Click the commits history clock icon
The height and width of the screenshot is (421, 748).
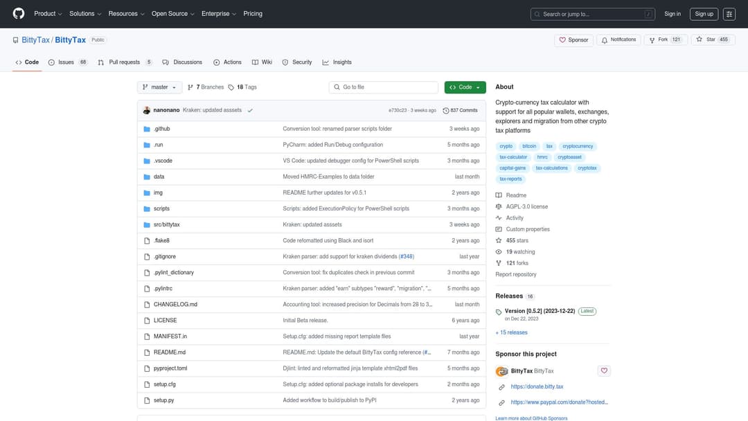tap(445, 111)
